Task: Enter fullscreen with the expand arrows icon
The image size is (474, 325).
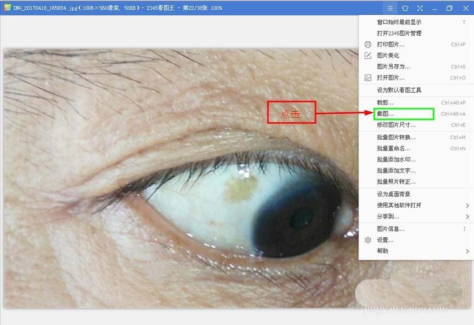Action: (x=420, y=8)
